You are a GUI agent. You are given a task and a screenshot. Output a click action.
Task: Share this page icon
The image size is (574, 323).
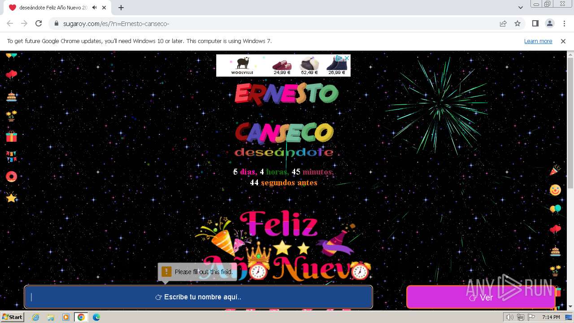[503, 23]
